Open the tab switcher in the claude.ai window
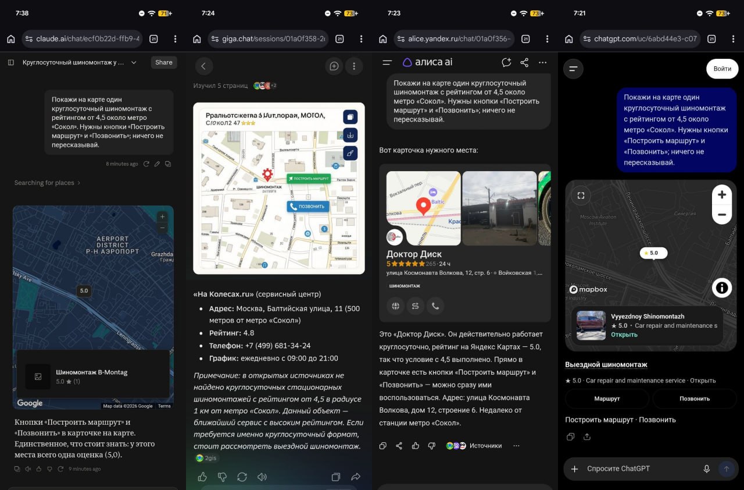Image resolution: width=744 pixels, height=490 pixels. pos(153,39)
